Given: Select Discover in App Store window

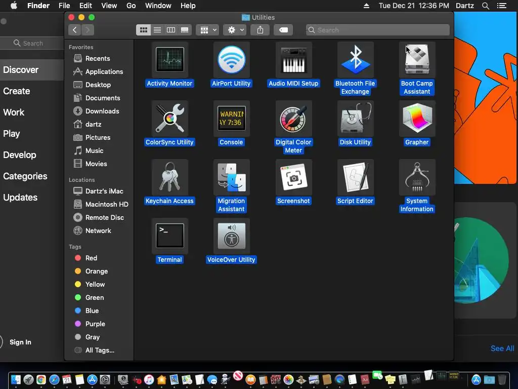Looking at the screenshot, I should 21,70.
